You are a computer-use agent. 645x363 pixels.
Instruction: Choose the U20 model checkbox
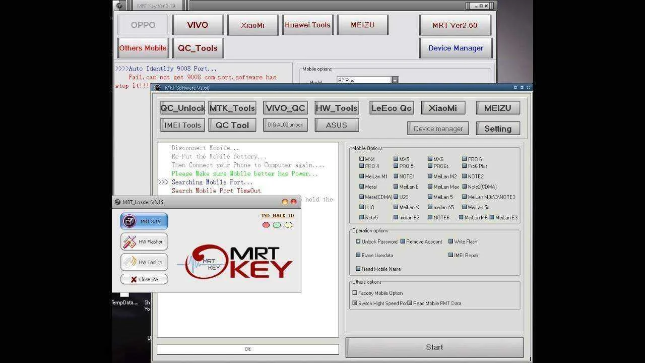tap(396, 197)
